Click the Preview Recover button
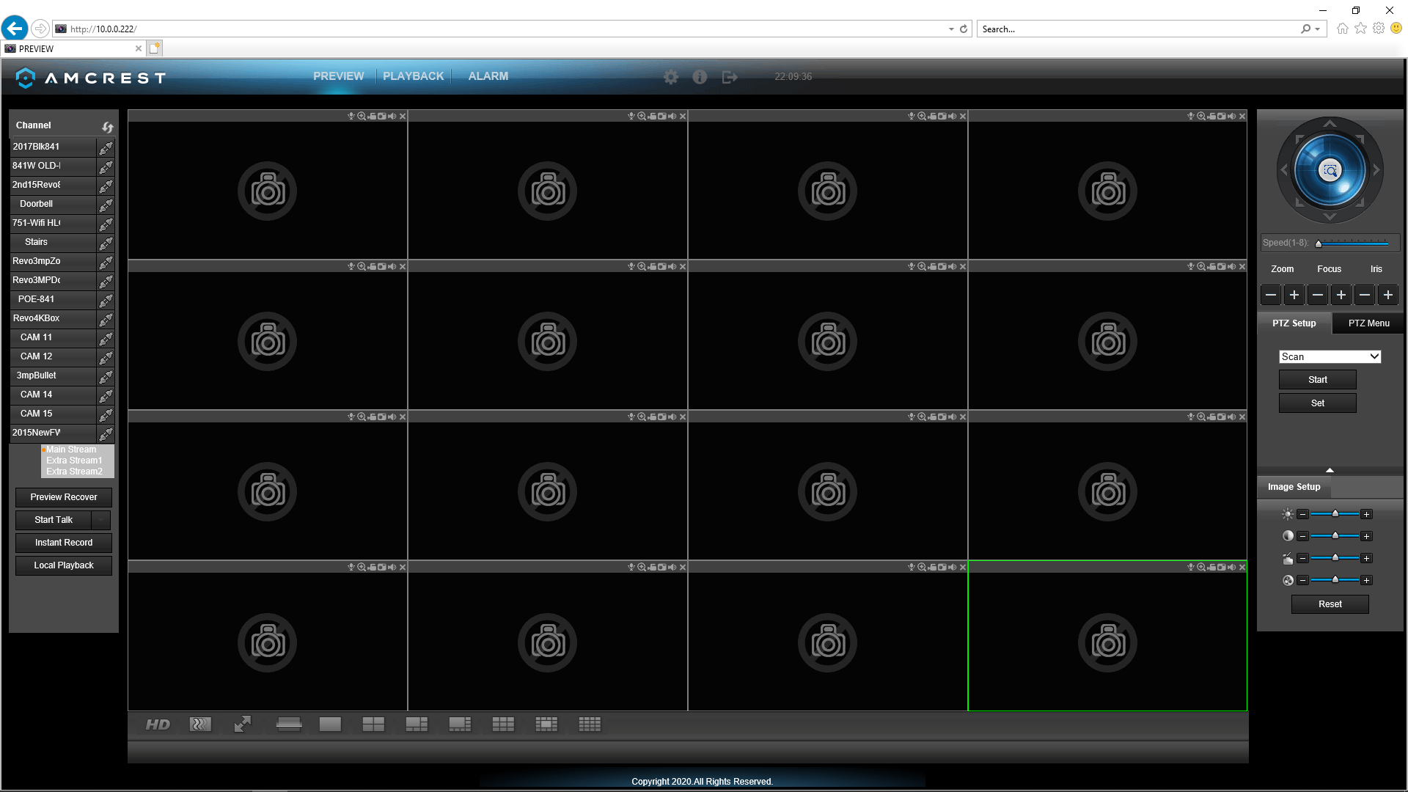Viewport: 1408px width, 792px height. point(64,497)
